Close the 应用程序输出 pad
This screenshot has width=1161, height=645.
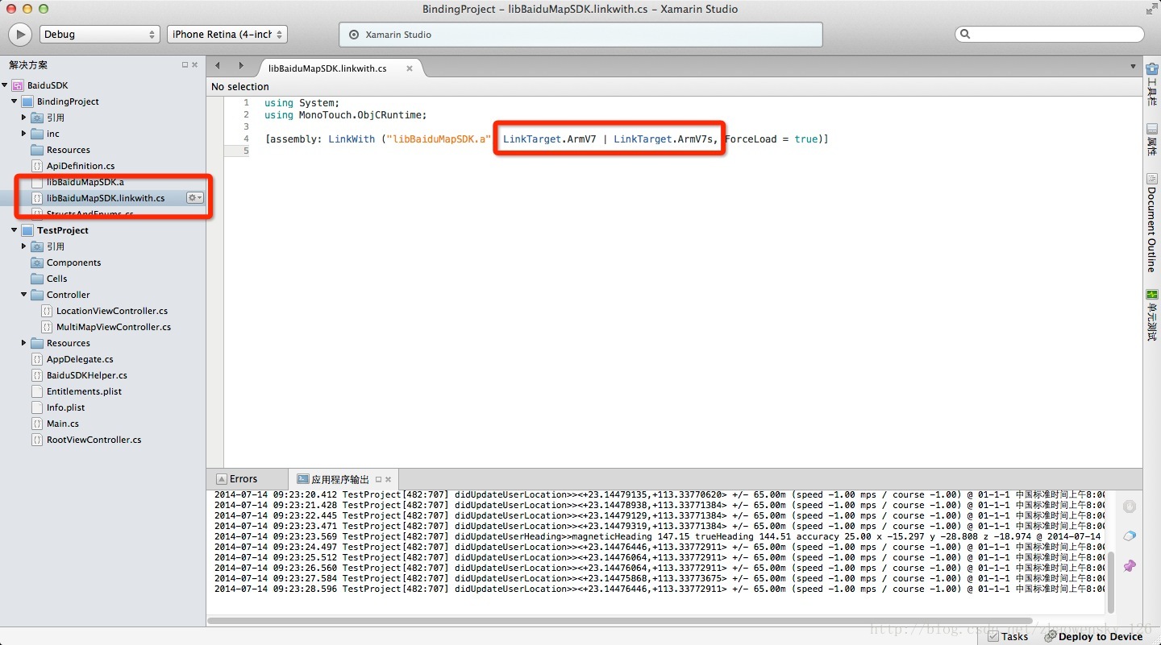point(388,479)
